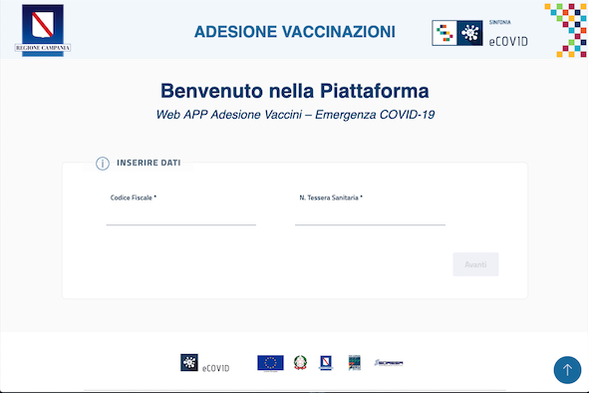The width and height of the screenshot is (589, 393).
Task: Click the footer eCOVID text label
Action: (215, 368)
